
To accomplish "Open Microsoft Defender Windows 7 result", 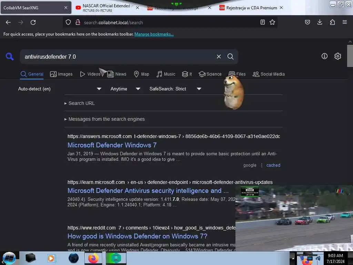I will tap(112, 145).
